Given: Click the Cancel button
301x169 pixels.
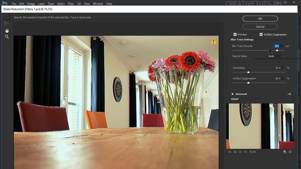Looking at the screenshot, I should click(260, 27).
